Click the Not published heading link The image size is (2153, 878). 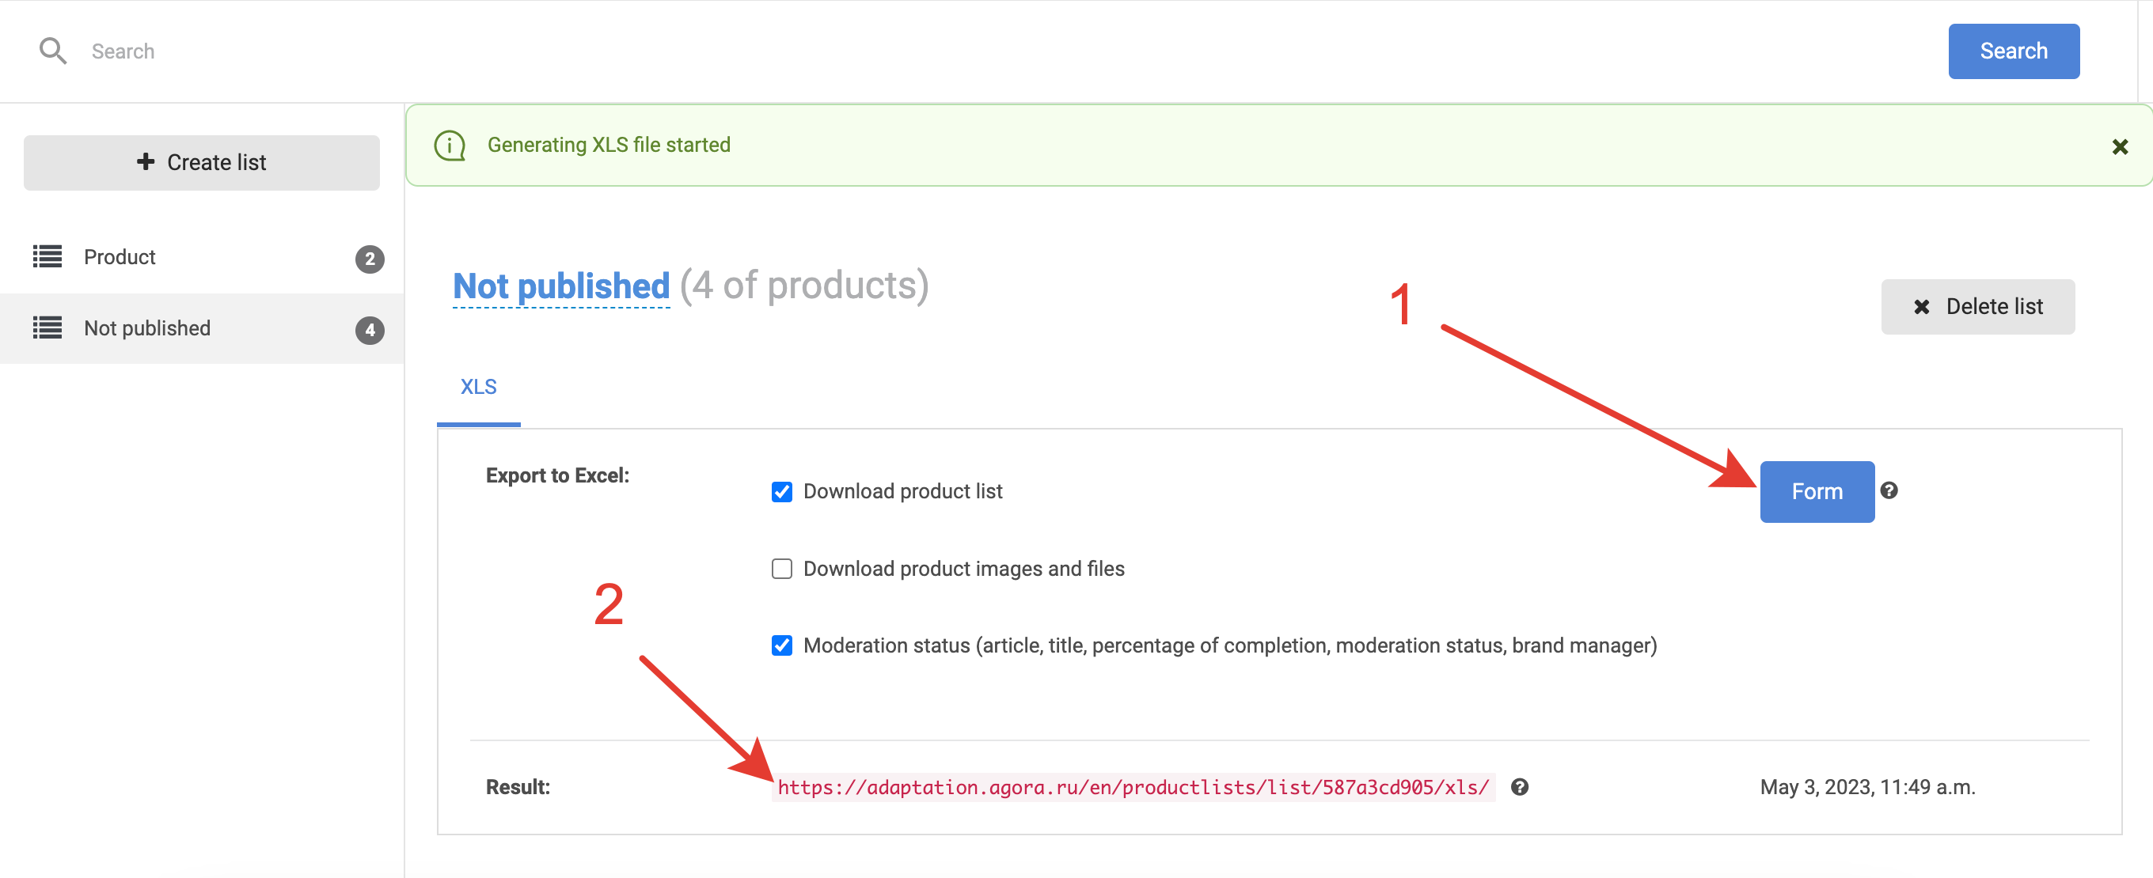click(x=561, y=286)
